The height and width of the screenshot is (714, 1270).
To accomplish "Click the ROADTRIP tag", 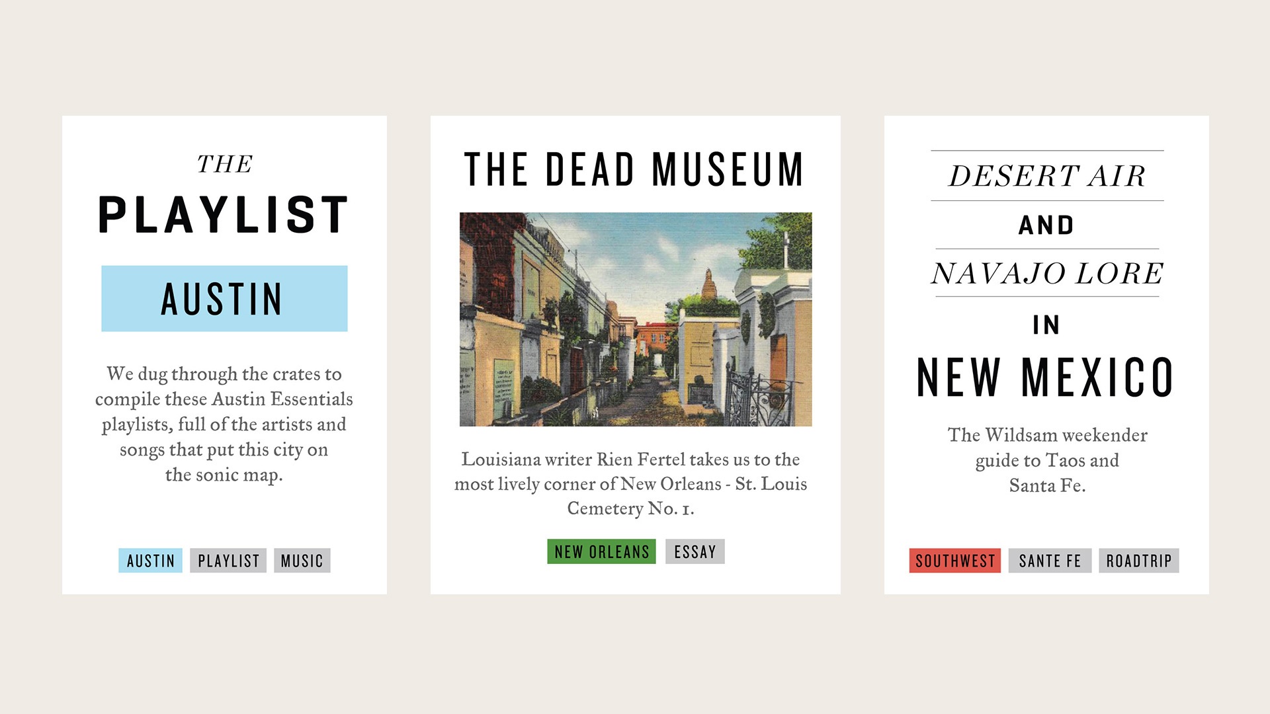I will point(1138,561).
